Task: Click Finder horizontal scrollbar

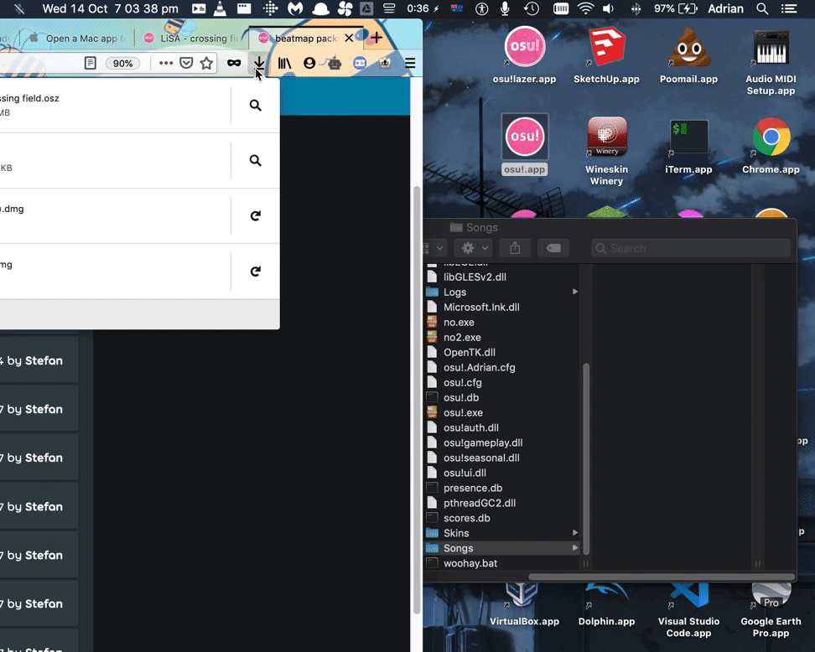Action: coord(662,577)
